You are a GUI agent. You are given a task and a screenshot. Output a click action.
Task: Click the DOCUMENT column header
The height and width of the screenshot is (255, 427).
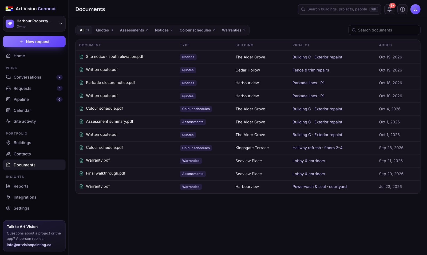(90, 45)
